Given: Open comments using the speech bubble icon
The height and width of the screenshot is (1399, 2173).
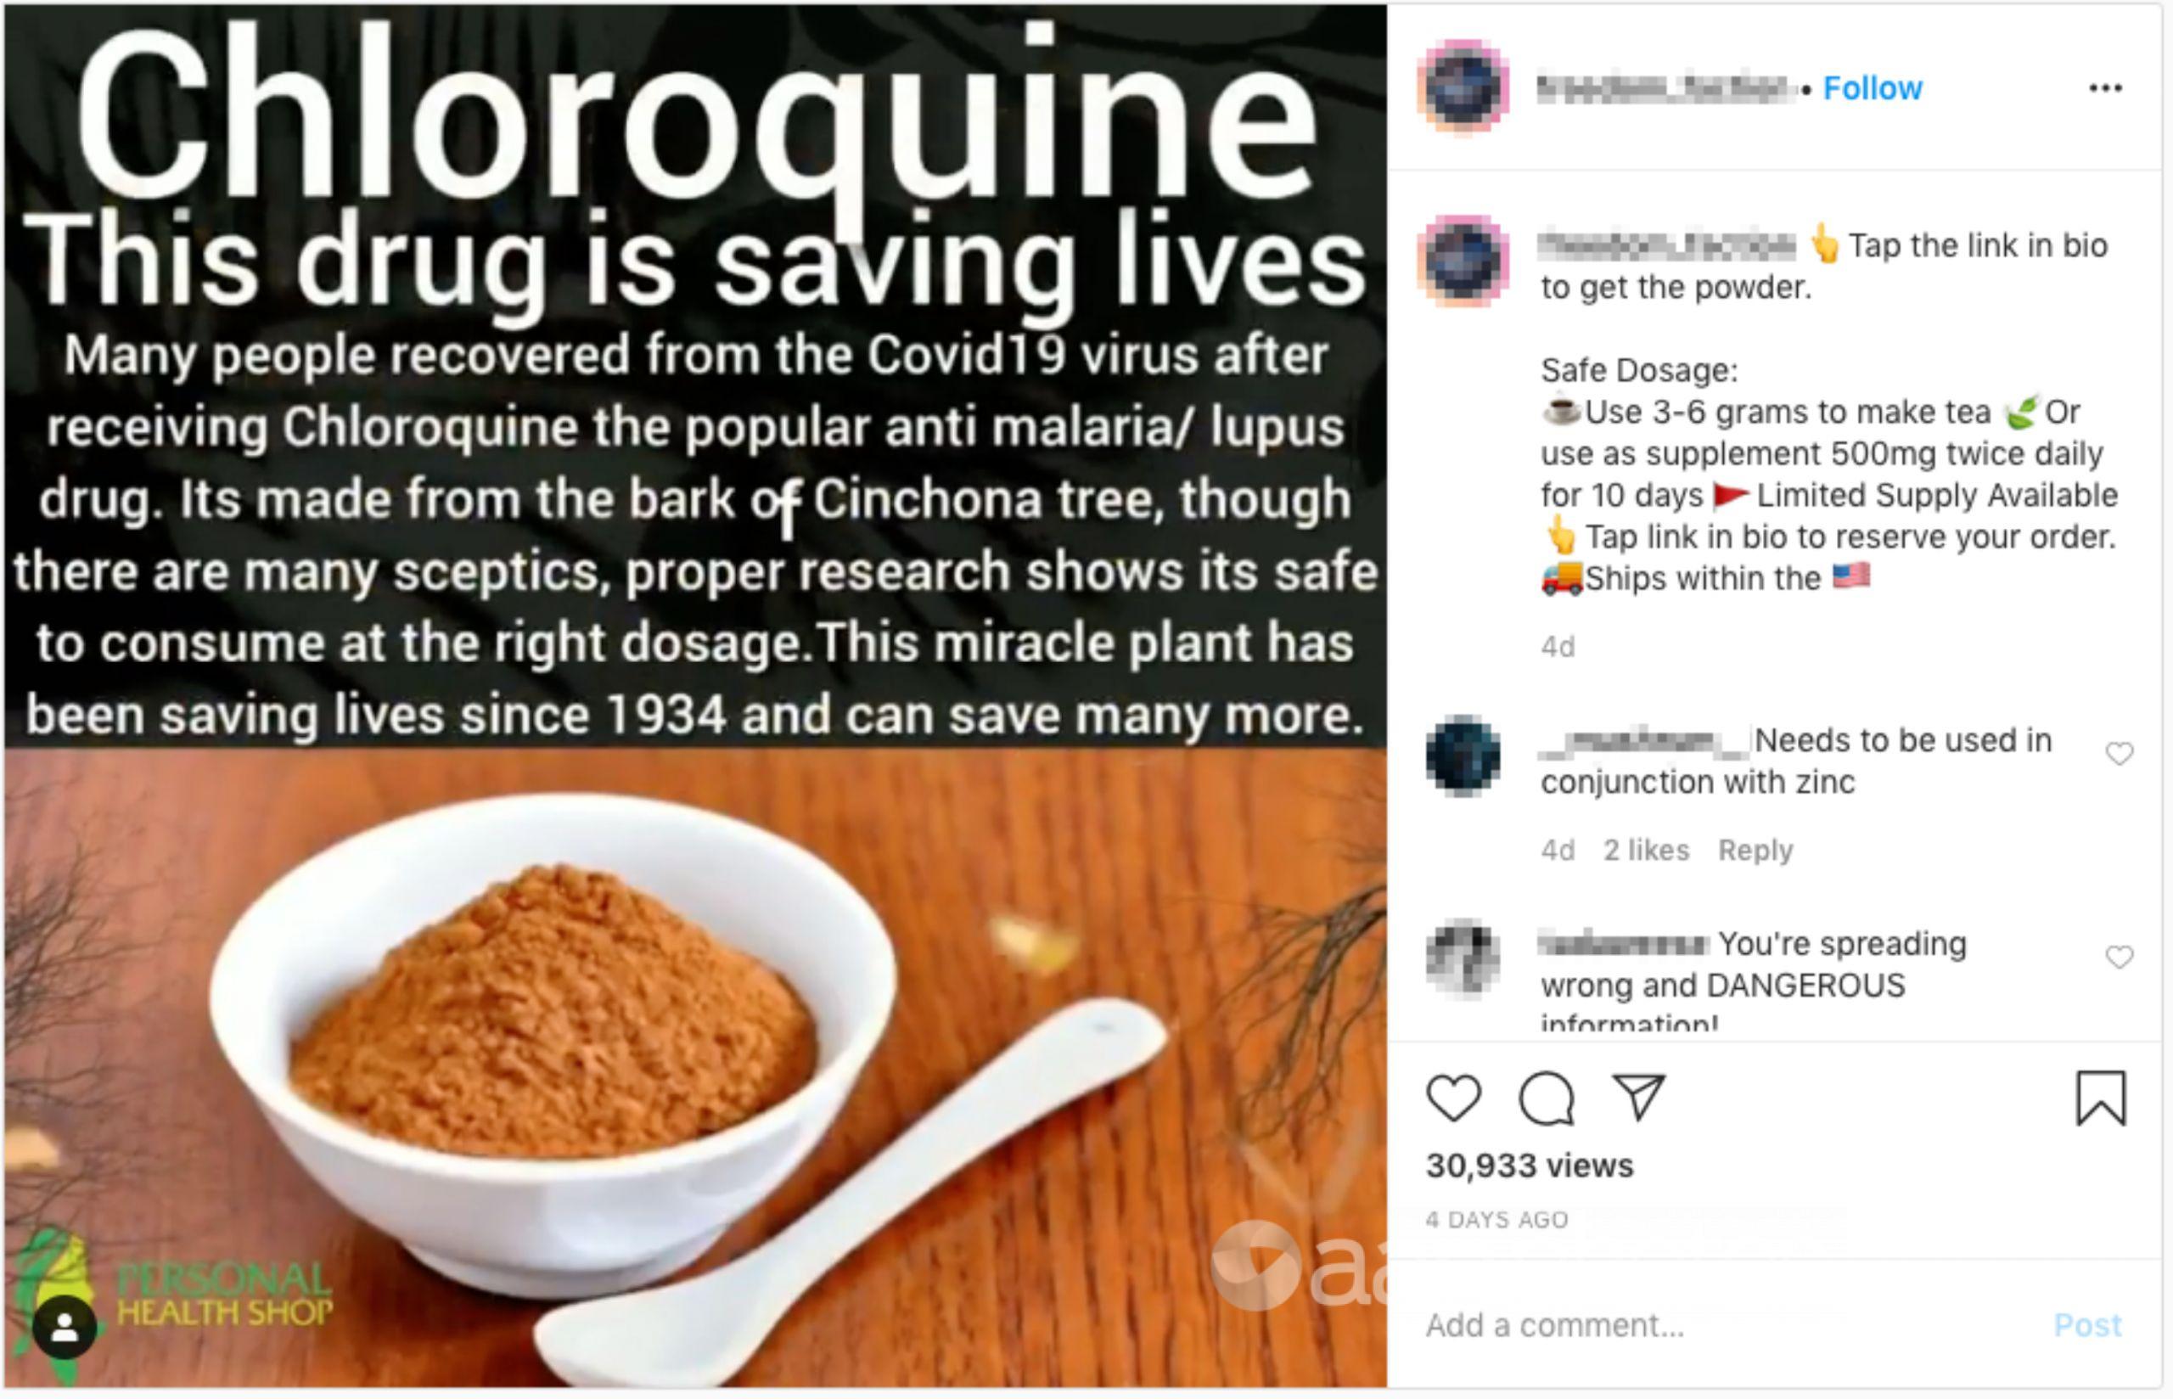Looking at the screenshot, I should (x=1547, y=1098).
